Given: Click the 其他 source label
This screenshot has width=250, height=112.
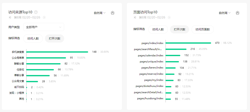Looking at the screenshot, I should (x=22, y=99).
